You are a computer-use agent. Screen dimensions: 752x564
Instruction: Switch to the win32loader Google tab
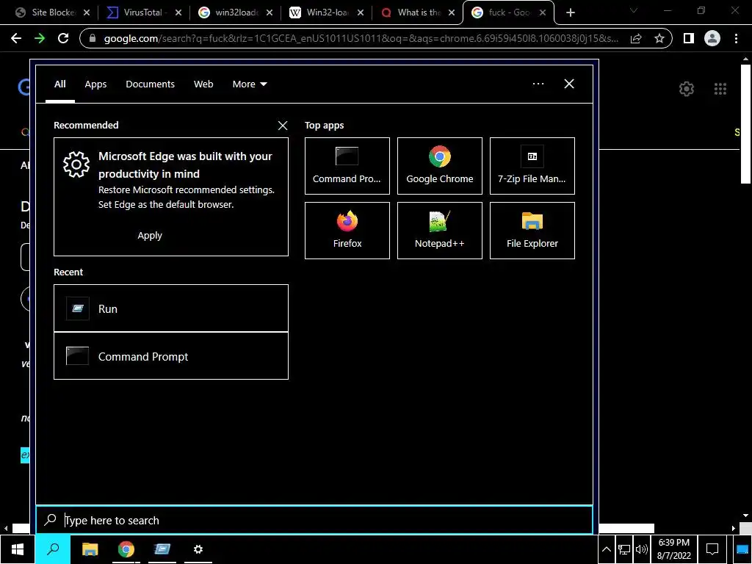pos(234,13)
